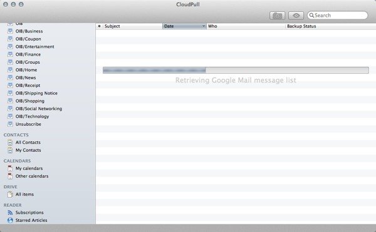Open Other calendars text entry
The image size is (376, 232).
(x=32, y=176)
